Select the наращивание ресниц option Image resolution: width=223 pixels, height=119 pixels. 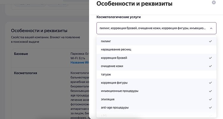point(156,49)
